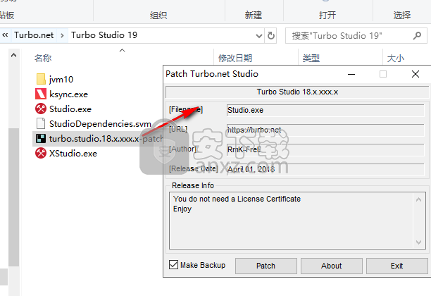Click the refresh icon beside address bar

click(x=270, y=35)
